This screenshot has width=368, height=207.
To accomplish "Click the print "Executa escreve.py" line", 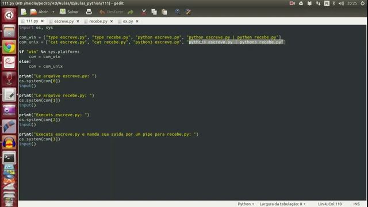I will click(x=54, y=115).
